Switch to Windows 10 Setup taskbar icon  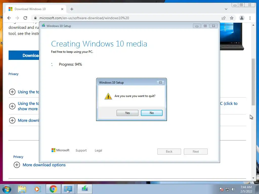click(x=84, y=189)
